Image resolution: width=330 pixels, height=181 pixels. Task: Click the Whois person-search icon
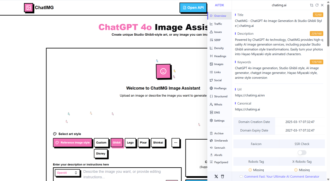point(211,104)
